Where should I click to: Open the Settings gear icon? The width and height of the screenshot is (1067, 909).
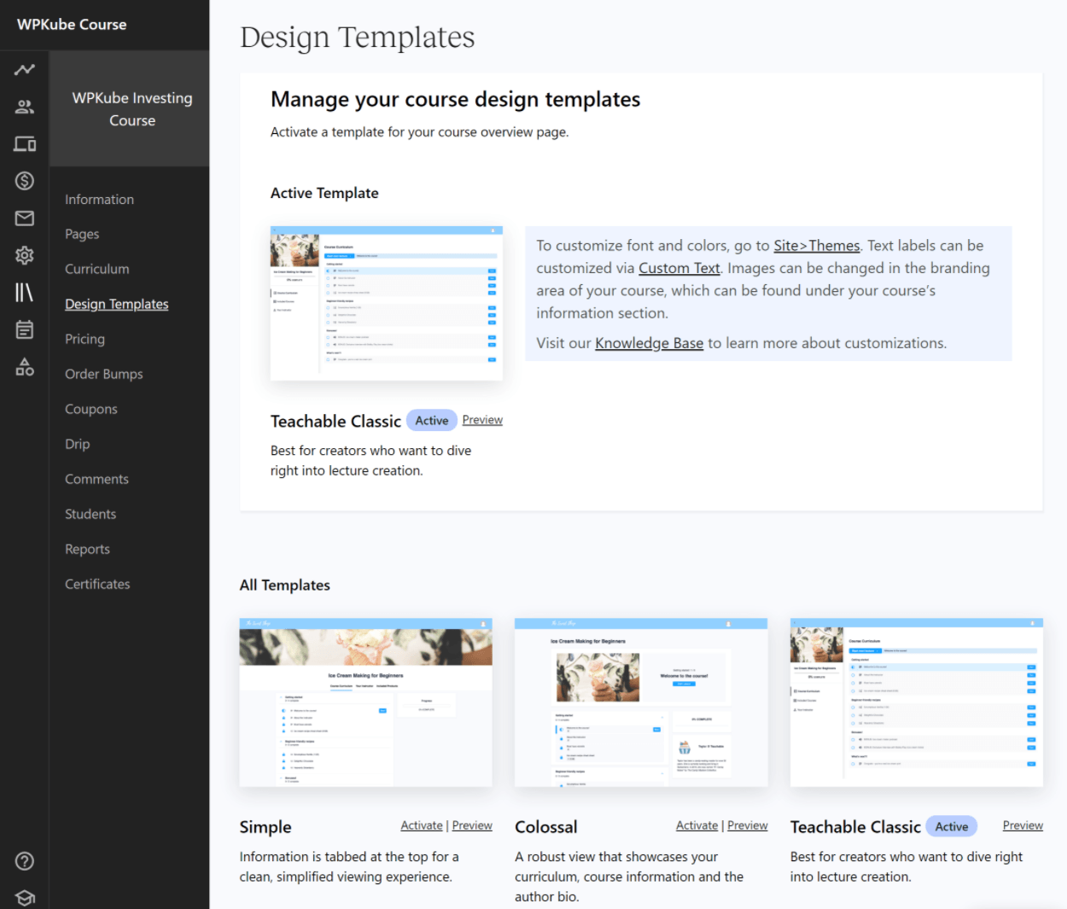tap(25, 255)
